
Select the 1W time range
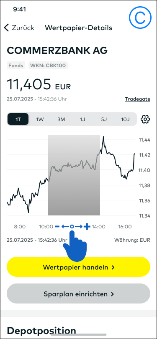[40, 119]
